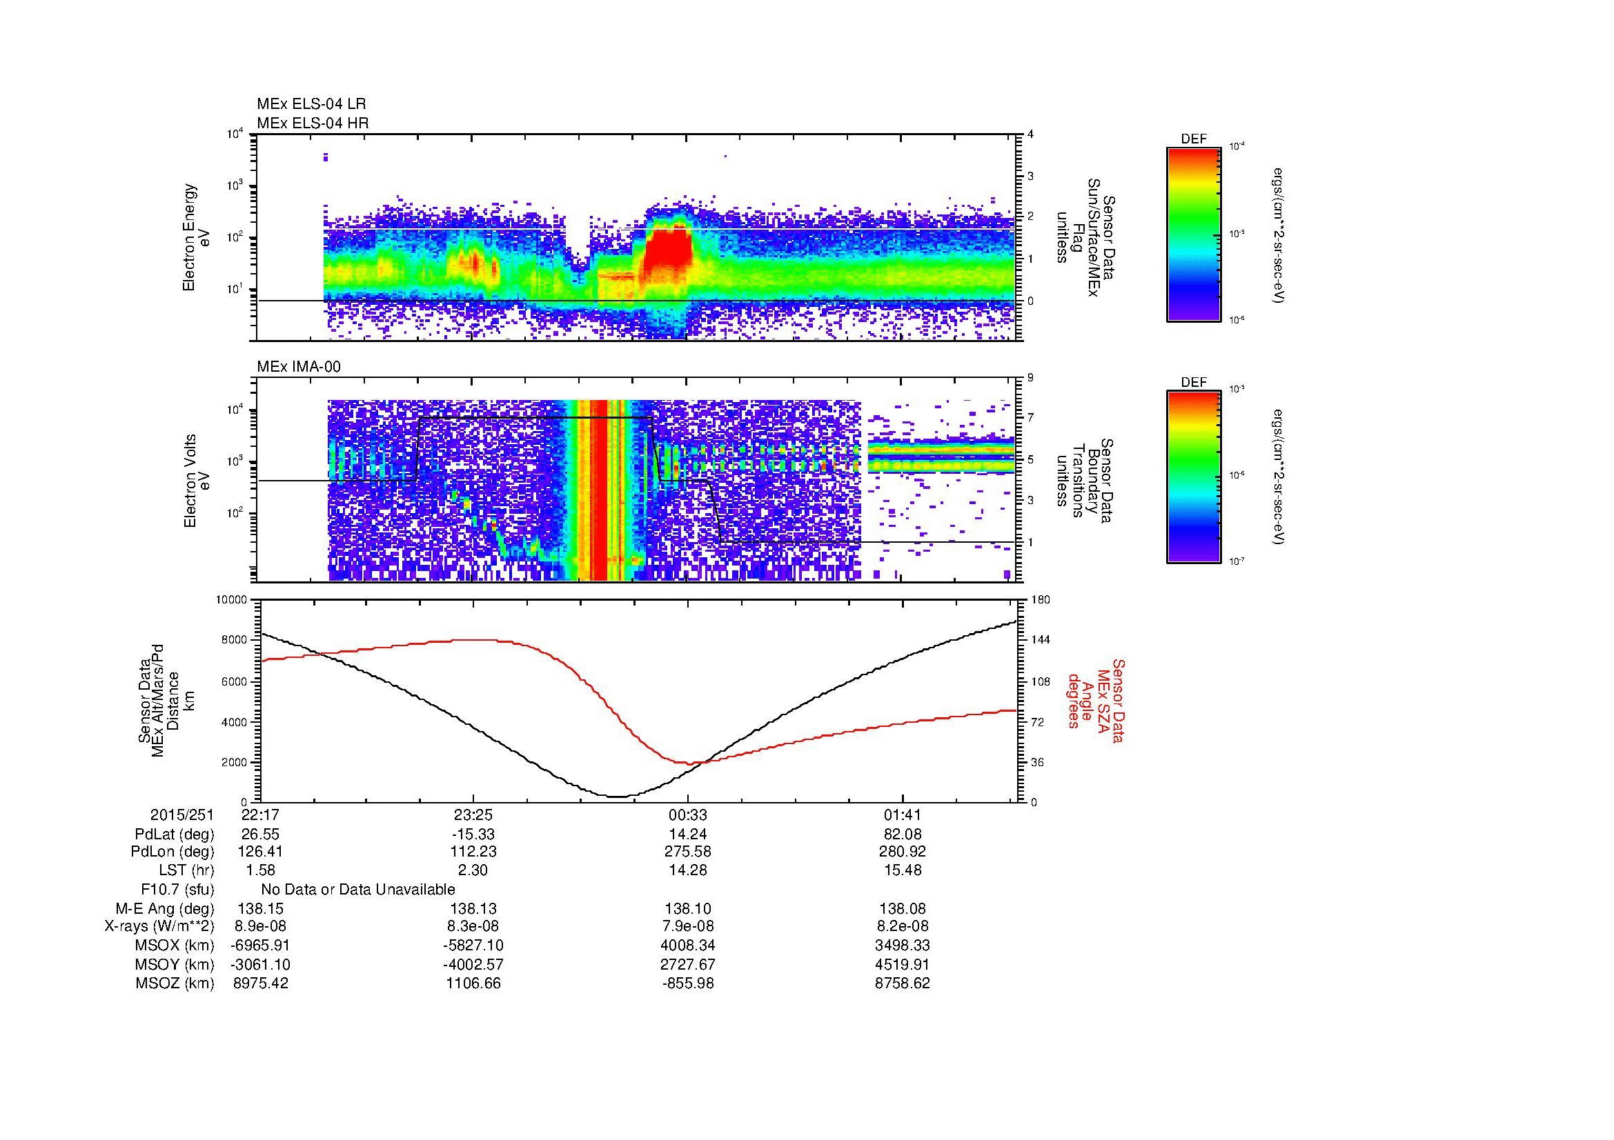Click the 'LST (hr)' row label
This screenshot has height=1140, width=1614.
(186, 870)
